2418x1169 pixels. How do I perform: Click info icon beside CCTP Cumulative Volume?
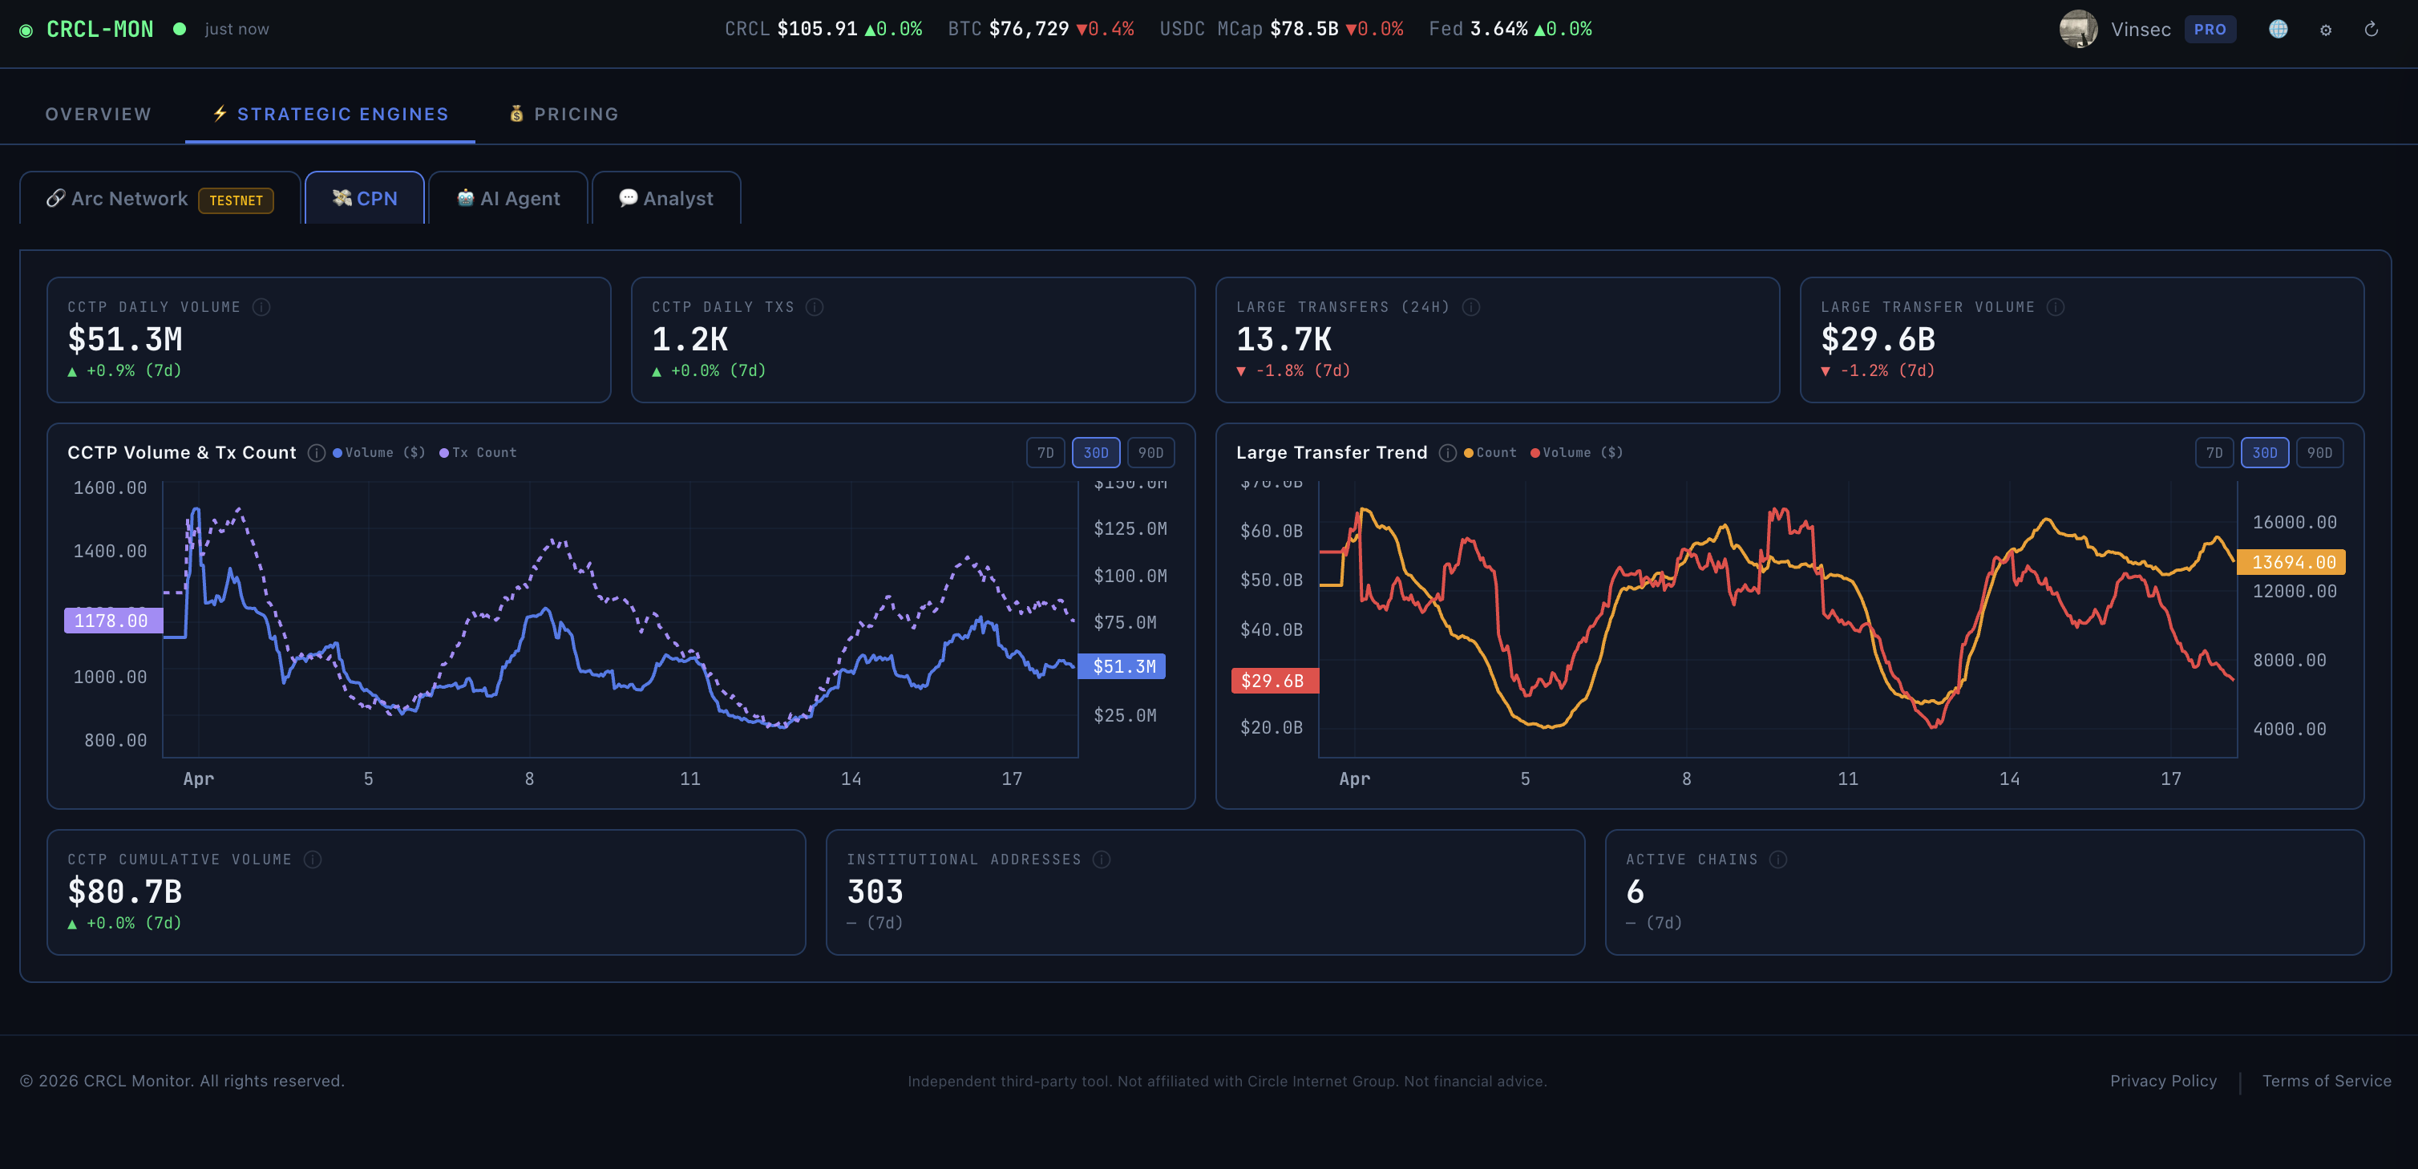coord(313,860)
